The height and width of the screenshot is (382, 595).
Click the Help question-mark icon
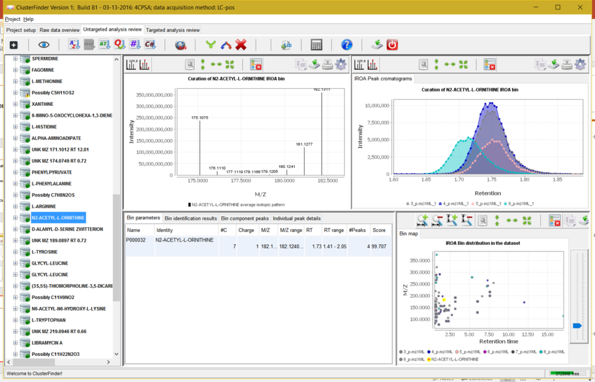tap(347, 45)
